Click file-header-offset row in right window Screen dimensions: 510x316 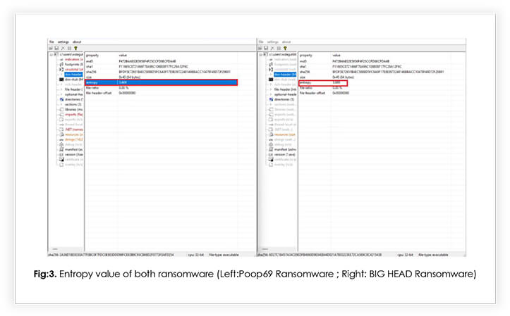click(x=374, y=93)
